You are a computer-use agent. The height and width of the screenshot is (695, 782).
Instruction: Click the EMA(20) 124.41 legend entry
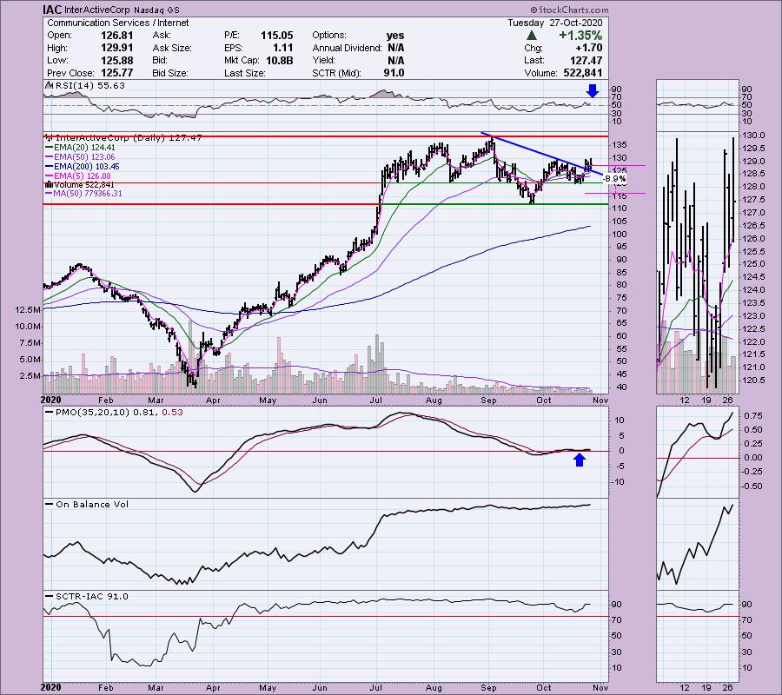point(85,148)
